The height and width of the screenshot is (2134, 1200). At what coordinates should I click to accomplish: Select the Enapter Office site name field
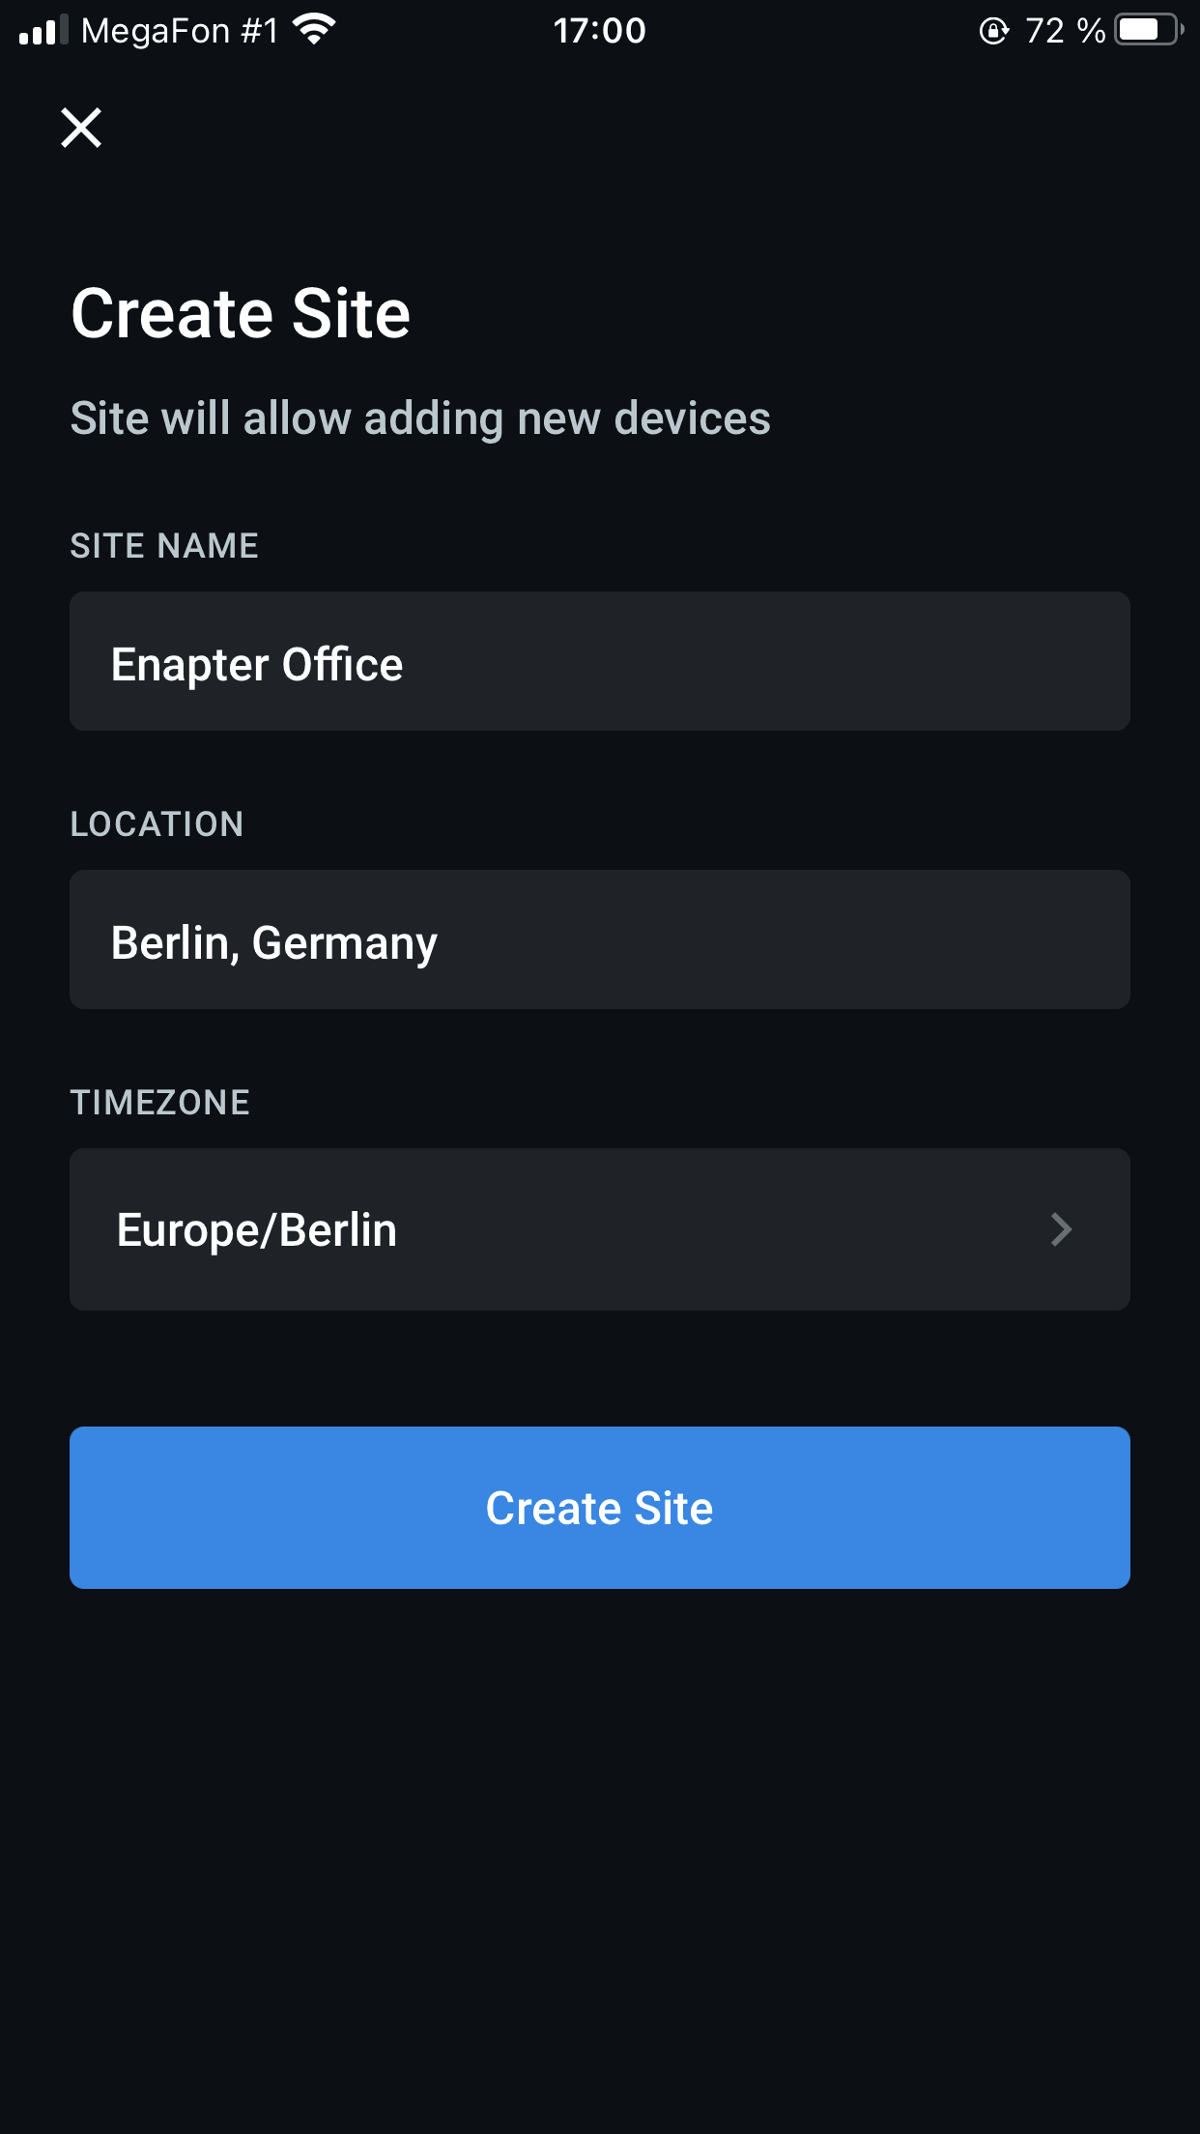coord(599,661)
